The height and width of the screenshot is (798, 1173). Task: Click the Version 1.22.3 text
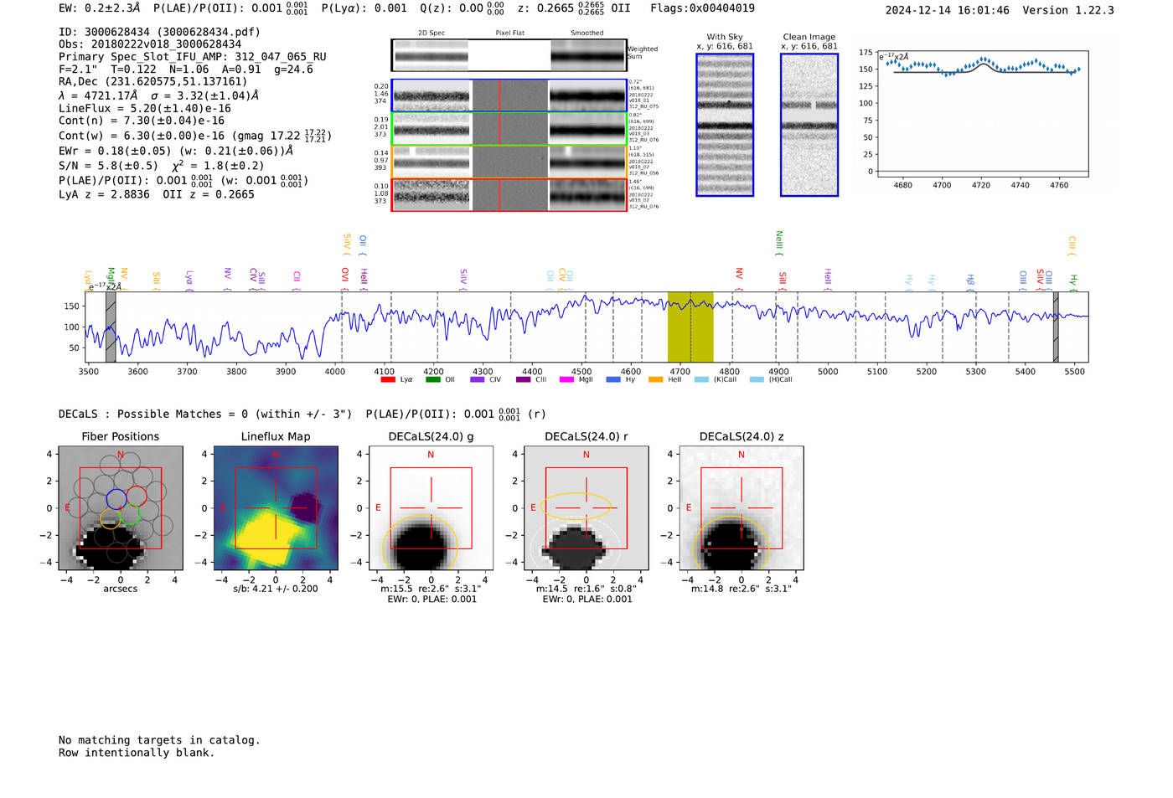coord(1080,10)
